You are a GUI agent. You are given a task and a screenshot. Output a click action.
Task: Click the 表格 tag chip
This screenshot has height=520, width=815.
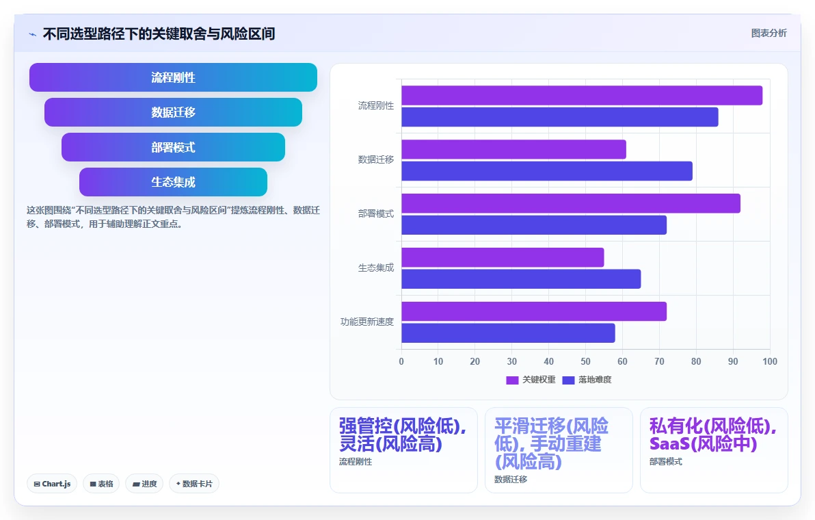point(101,484)
